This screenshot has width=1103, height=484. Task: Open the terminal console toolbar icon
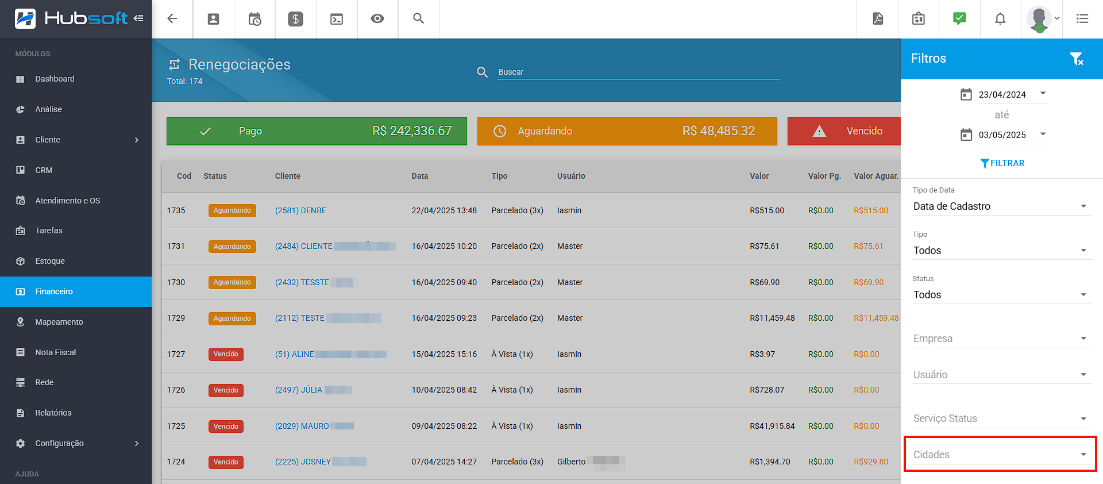(337, 19)
